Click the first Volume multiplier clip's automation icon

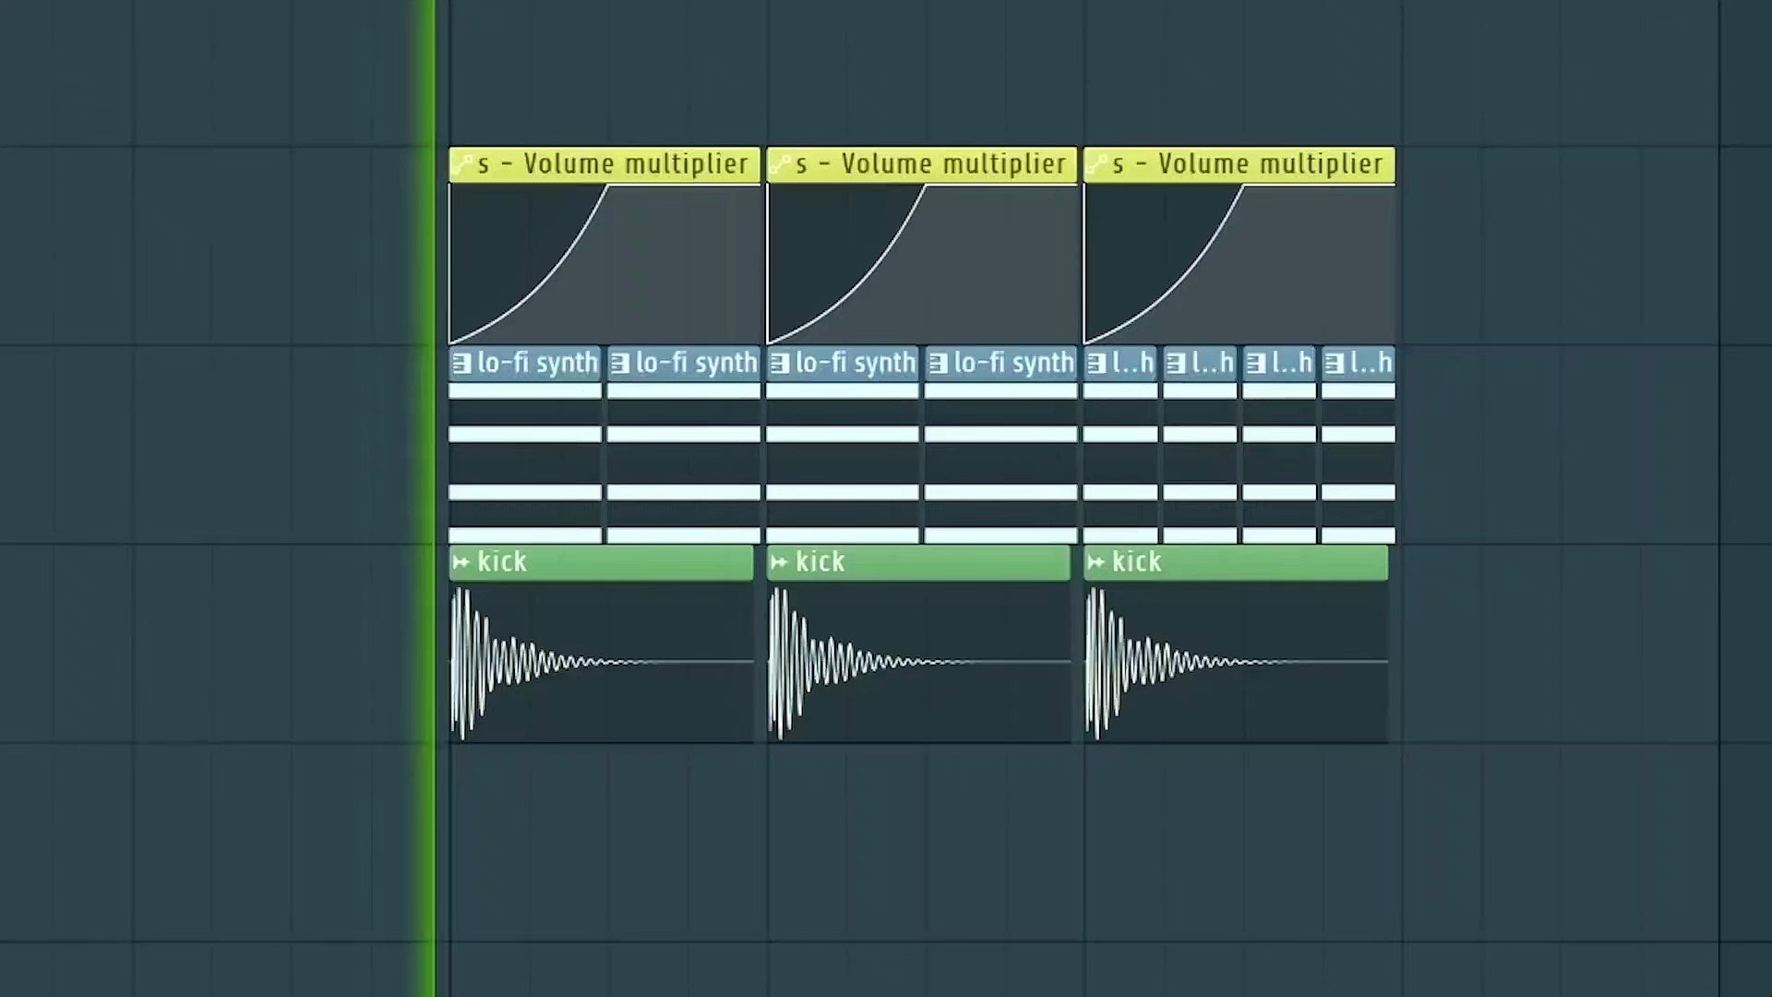coord(461,164)
